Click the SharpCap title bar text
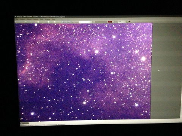 (x=41, y=17)
